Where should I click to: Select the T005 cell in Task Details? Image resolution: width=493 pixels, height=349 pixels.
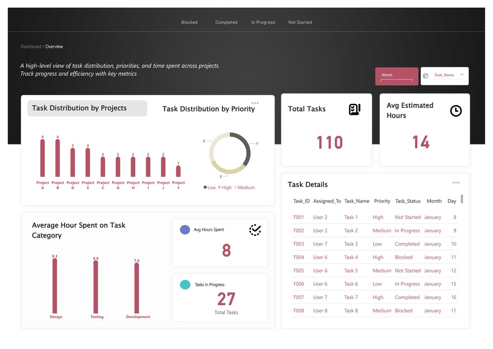tap(299, 271)
